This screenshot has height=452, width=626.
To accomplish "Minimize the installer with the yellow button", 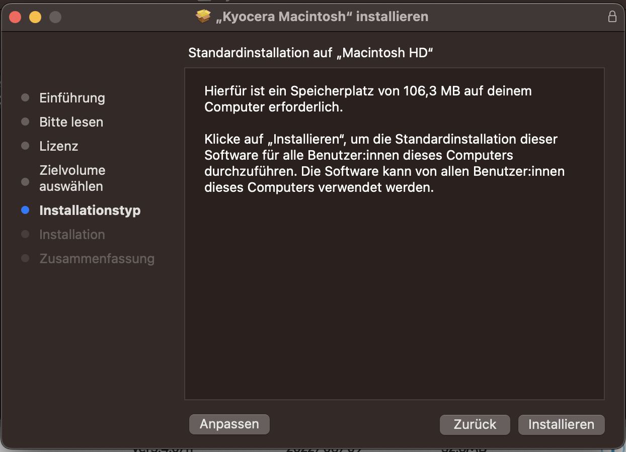I will [35, 17].
